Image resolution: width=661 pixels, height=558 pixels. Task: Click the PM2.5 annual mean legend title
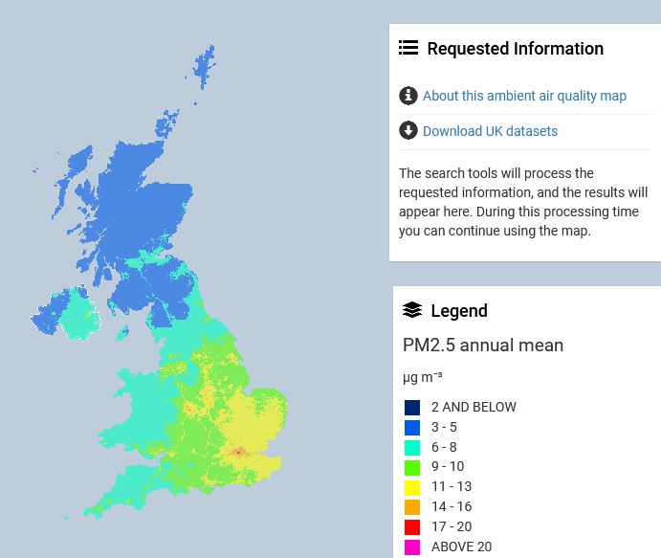click(x=483, y=346)
